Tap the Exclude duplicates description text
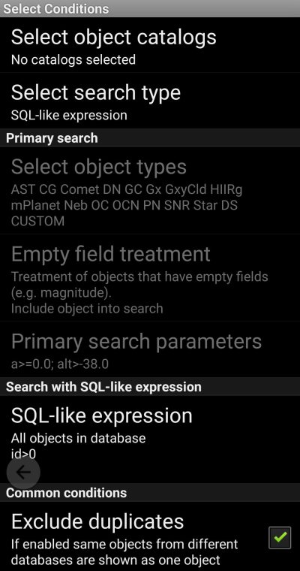 click(x=124, y=551)
